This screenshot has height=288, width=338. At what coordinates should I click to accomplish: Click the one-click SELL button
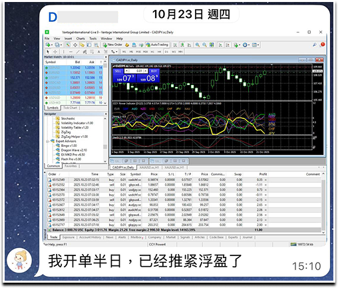[x=118, y=71]
